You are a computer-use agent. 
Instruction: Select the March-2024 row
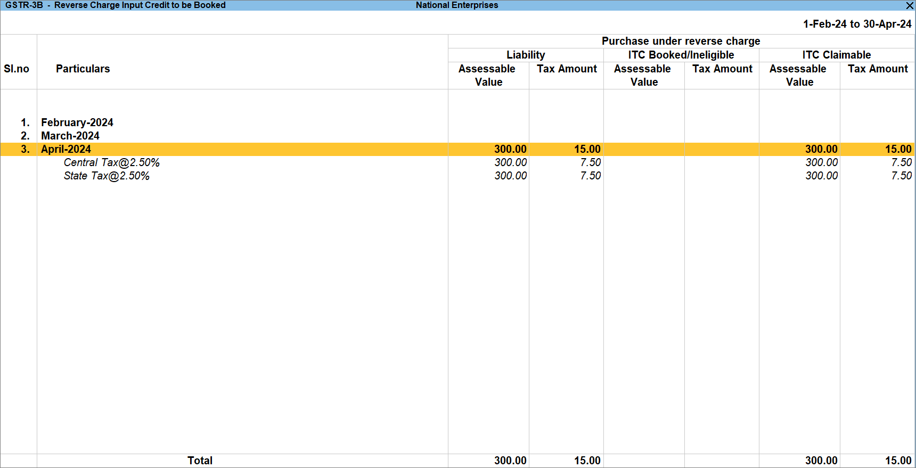coord(70,136)
